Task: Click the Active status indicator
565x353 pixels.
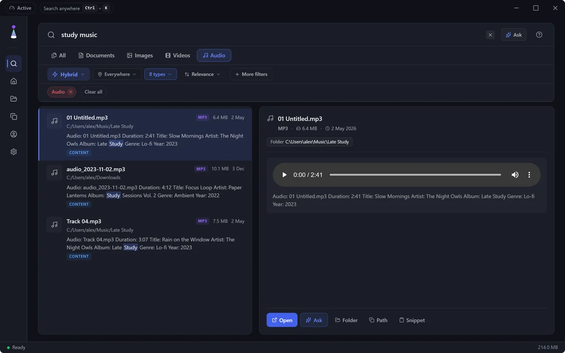Action: coord(20,8)
